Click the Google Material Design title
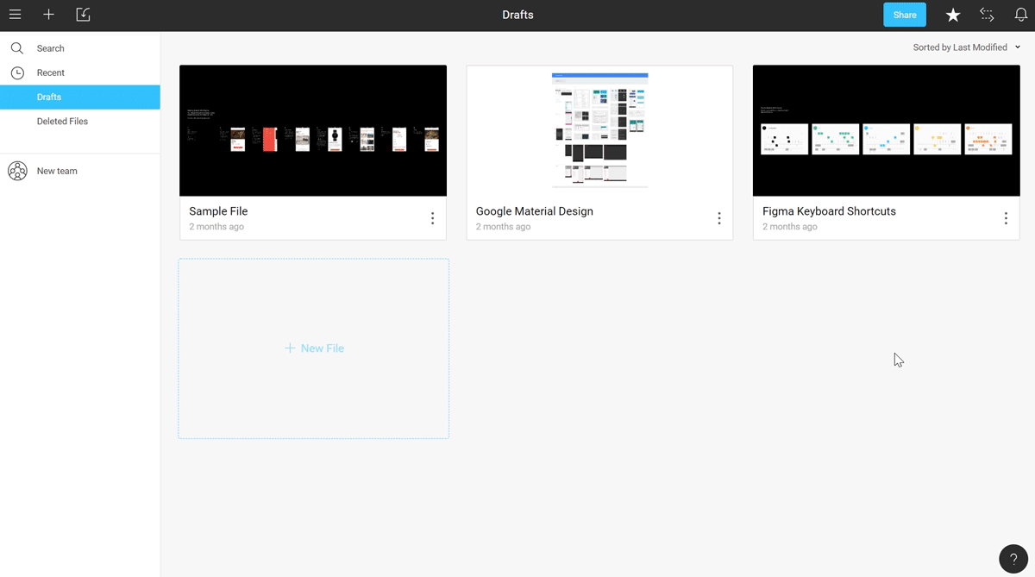Screen dimensions: 1035x577 [x=535, y=211]
